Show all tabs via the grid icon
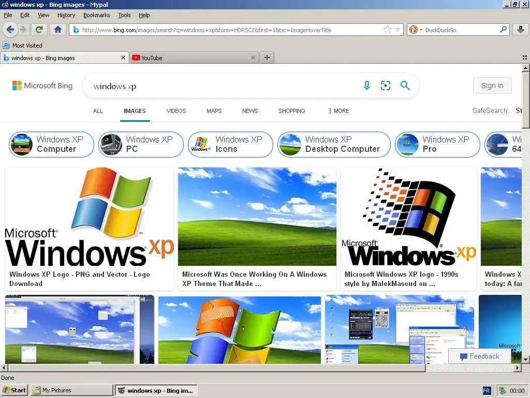The height and width of the screenshot is (398, 530). click(x=525, y=58)
